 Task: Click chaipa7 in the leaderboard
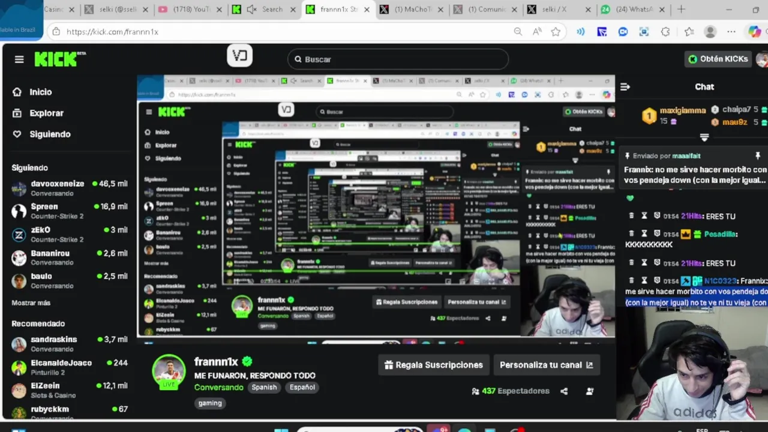pyautogui.click(x=739, y=110)
